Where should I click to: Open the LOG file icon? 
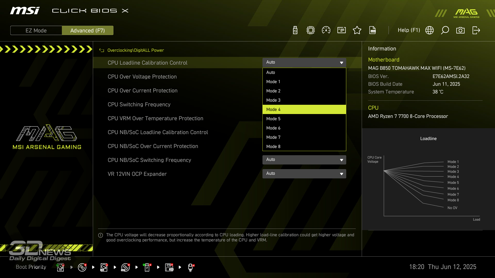(373, 30)
